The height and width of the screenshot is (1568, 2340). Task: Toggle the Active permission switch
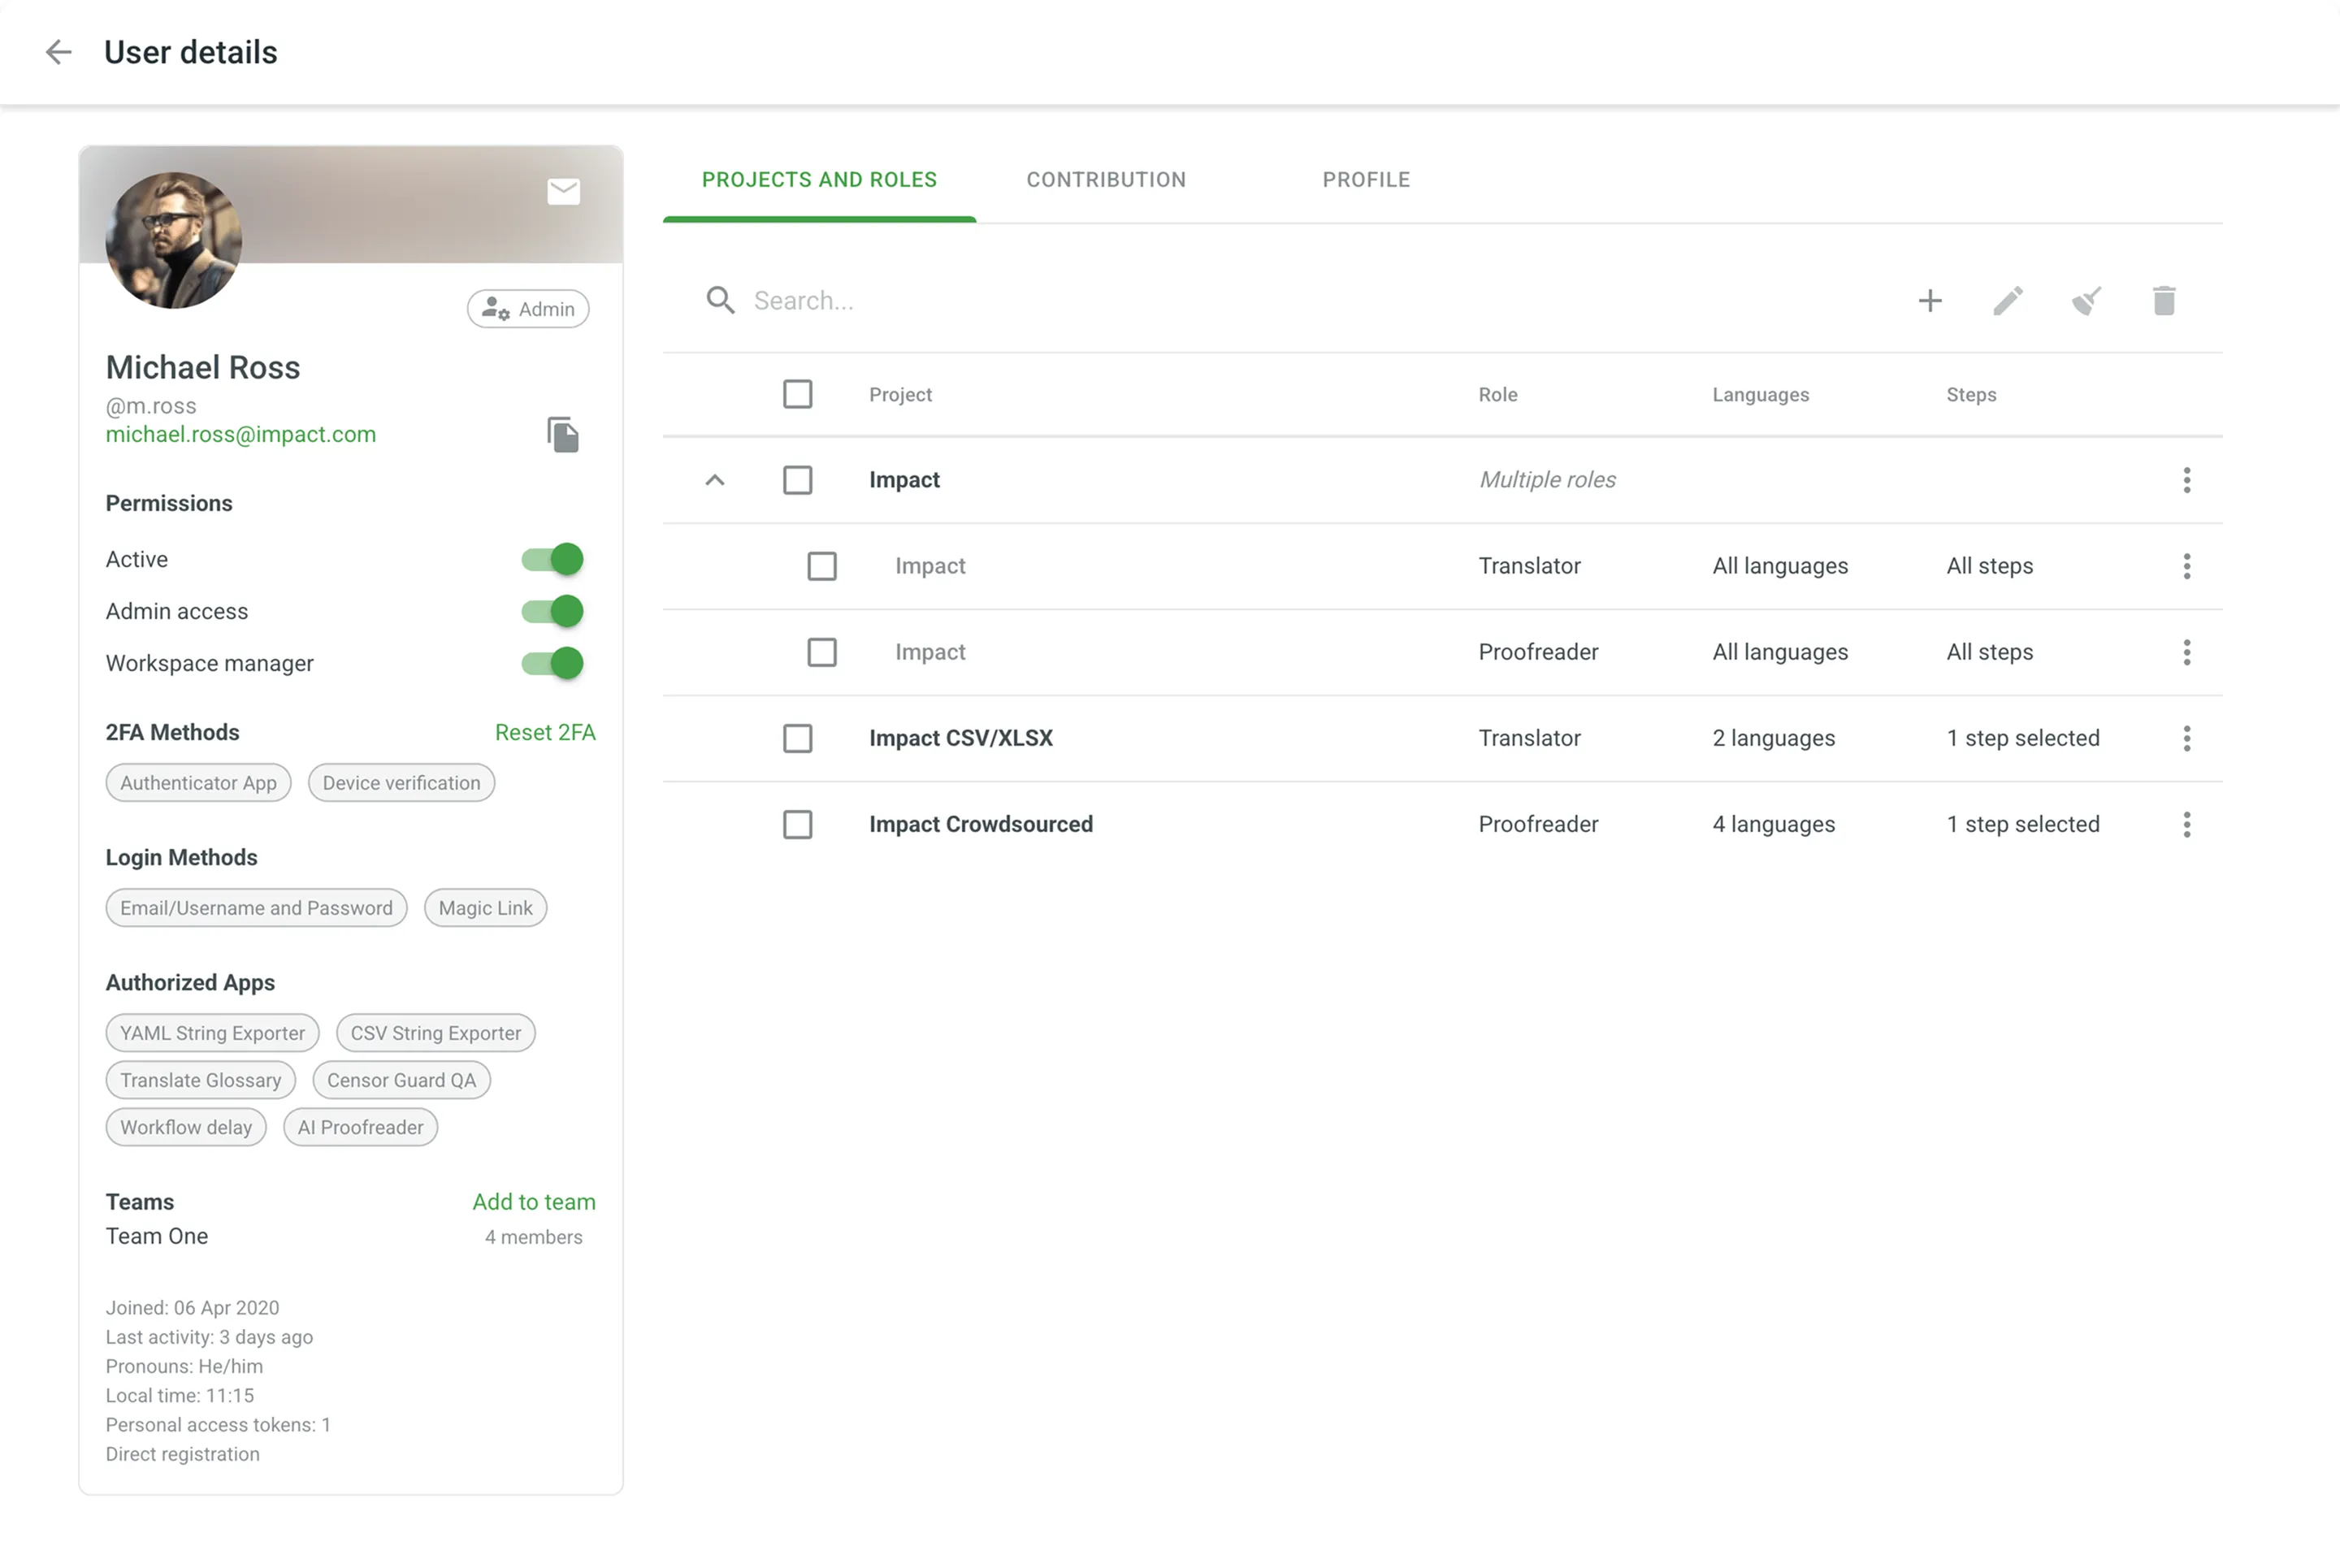tap(552, 559)
